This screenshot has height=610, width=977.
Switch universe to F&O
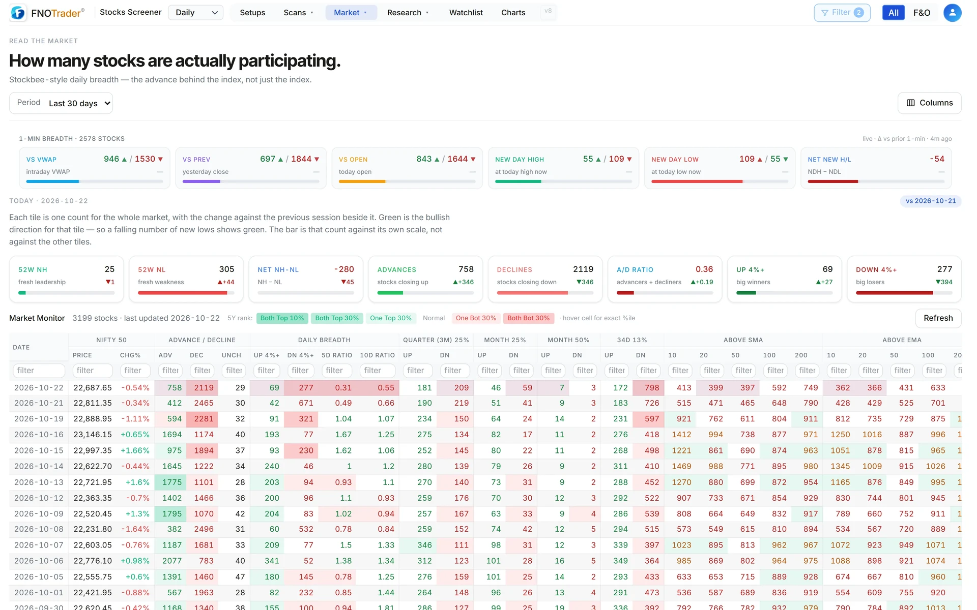tap(922, 13)
